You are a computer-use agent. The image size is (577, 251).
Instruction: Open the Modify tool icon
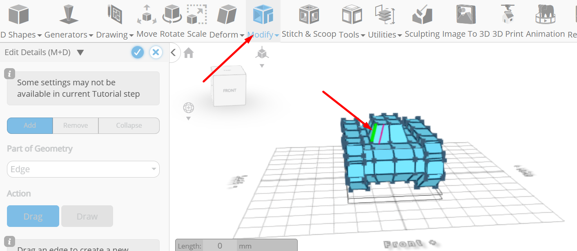(x=263, y=15)
